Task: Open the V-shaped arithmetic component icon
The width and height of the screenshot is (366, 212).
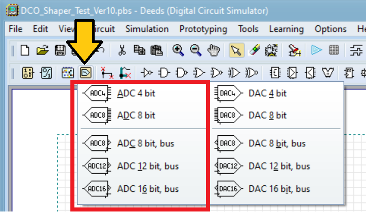Action: (328, 73)
